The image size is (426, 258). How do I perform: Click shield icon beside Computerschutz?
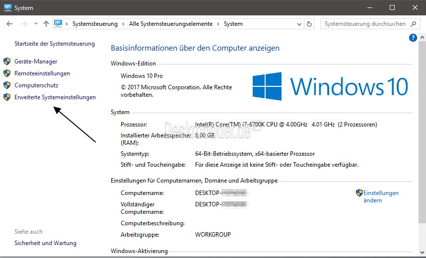[7, 85]
